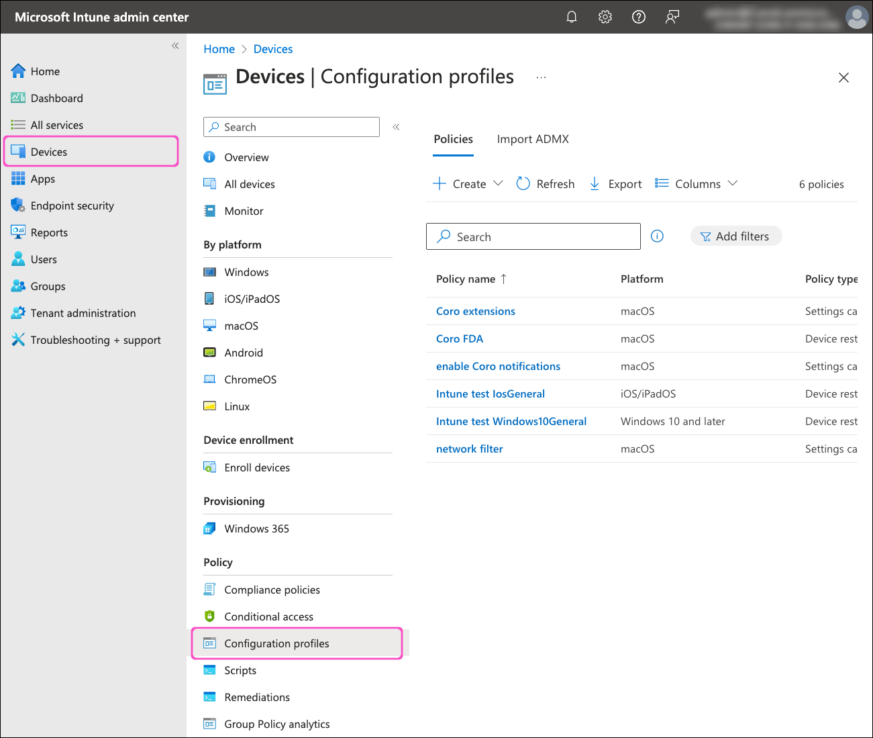The image size is (873, 738).
Task: Open the Columns dropdown
Action: click(x=697, y=183)
